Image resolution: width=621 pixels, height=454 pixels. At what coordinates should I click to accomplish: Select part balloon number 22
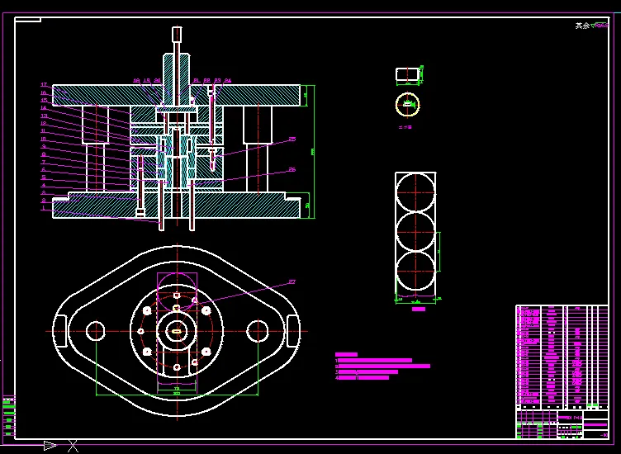pos(206,80)
